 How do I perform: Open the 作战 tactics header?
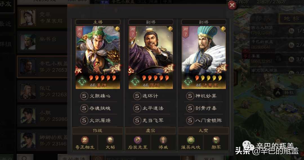click(97, 131)
